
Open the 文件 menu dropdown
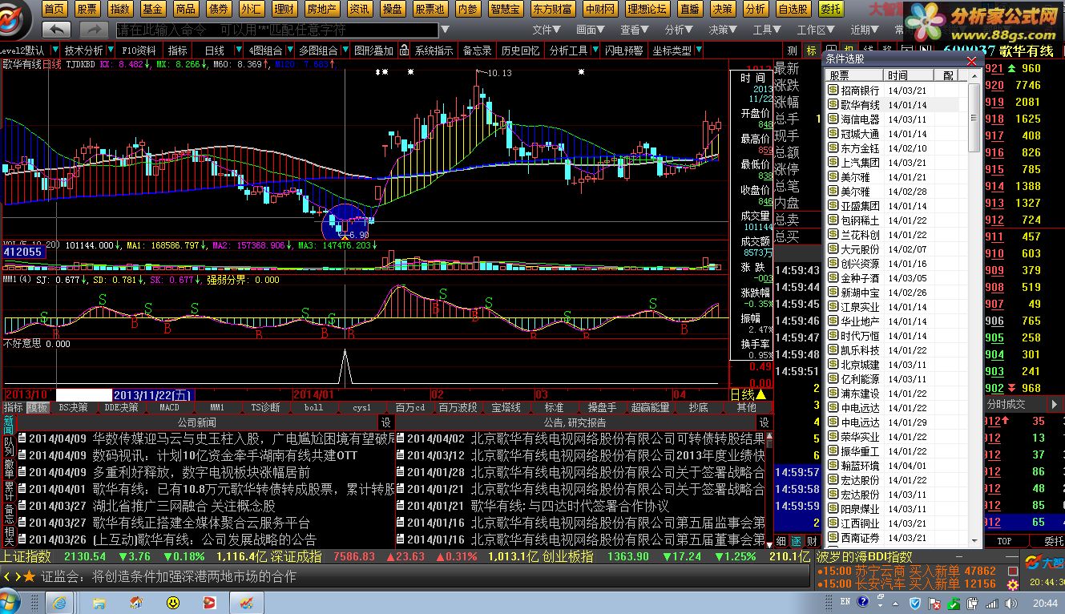coord(547,30)
